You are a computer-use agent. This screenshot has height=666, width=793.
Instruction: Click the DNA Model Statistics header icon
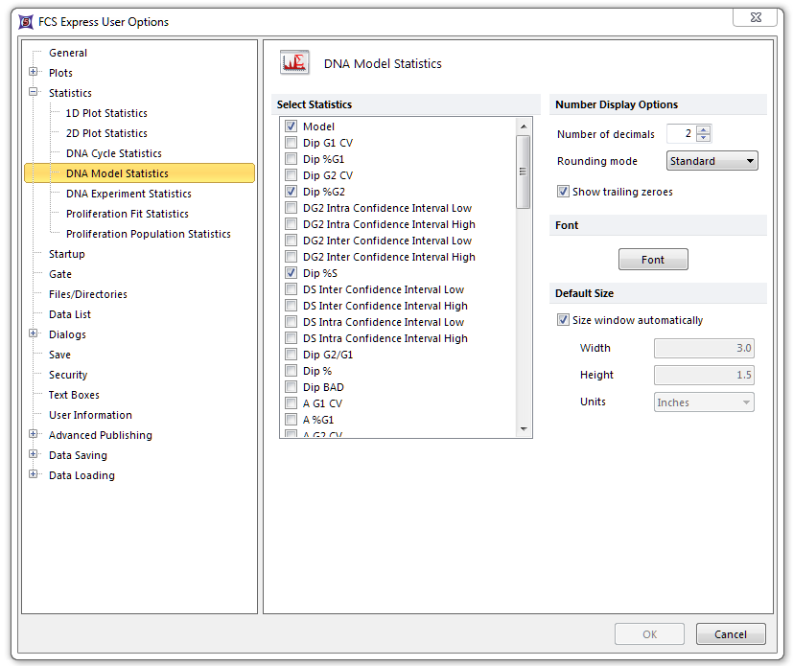pos(294,63)
